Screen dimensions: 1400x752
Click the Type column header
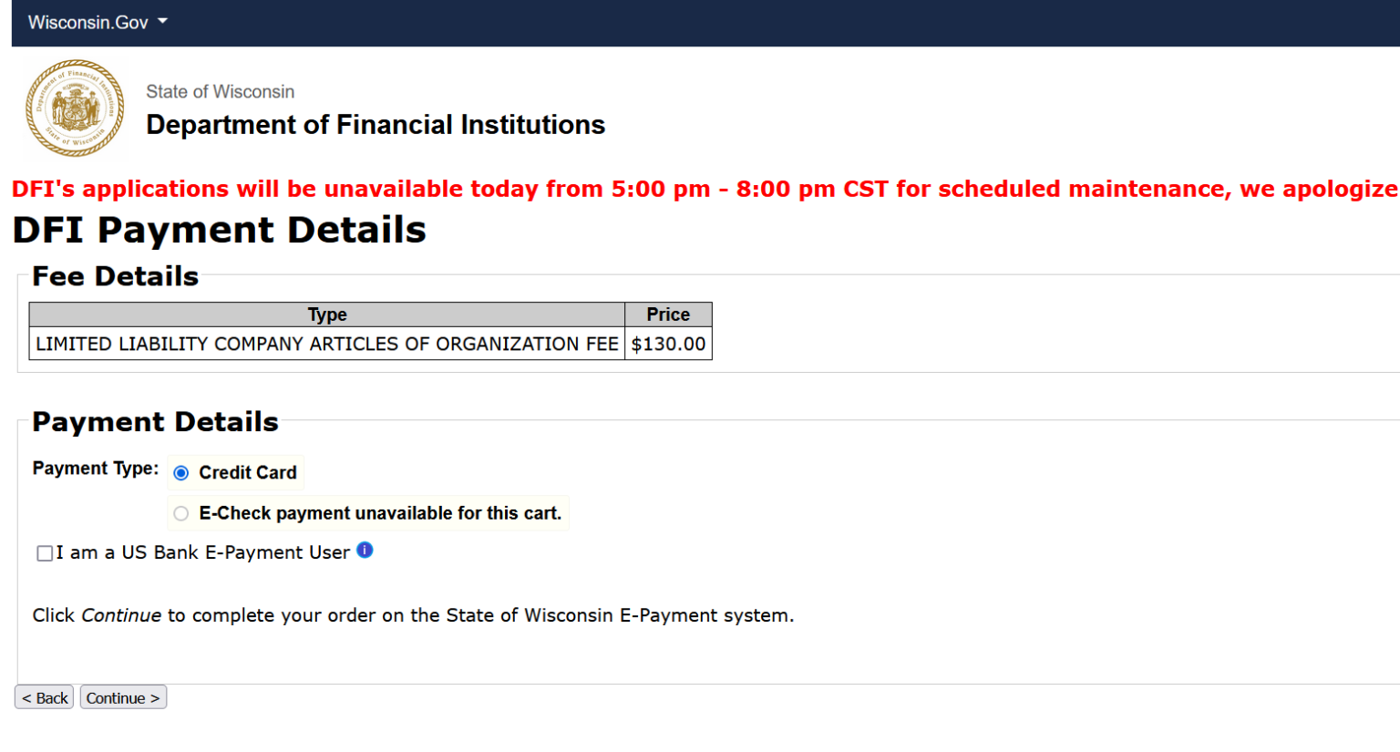(x=327, y=314)
